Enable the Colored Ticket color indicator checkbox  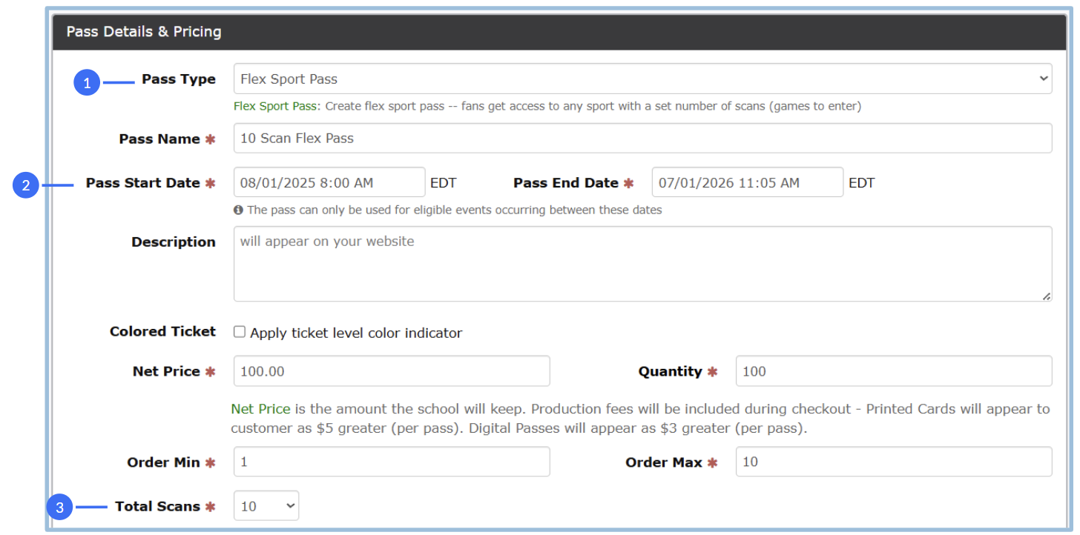pyautogui.click(x=240, y=332)
